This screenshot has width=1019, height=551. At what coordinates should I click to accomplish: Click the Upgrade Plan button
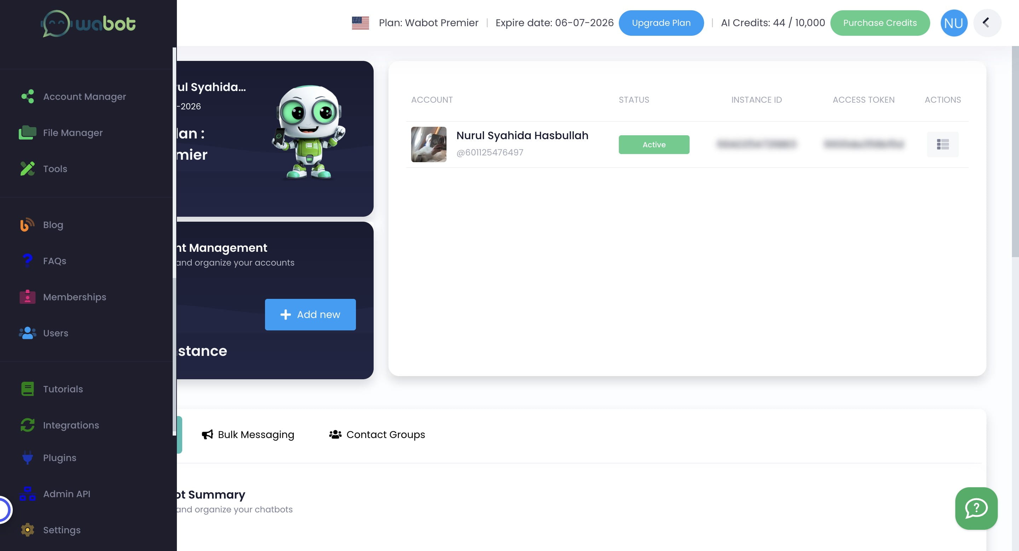tap(661, 23)
